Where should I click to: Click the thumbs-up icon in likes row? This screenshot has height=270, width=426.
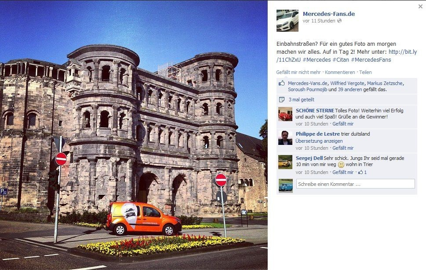282,83
